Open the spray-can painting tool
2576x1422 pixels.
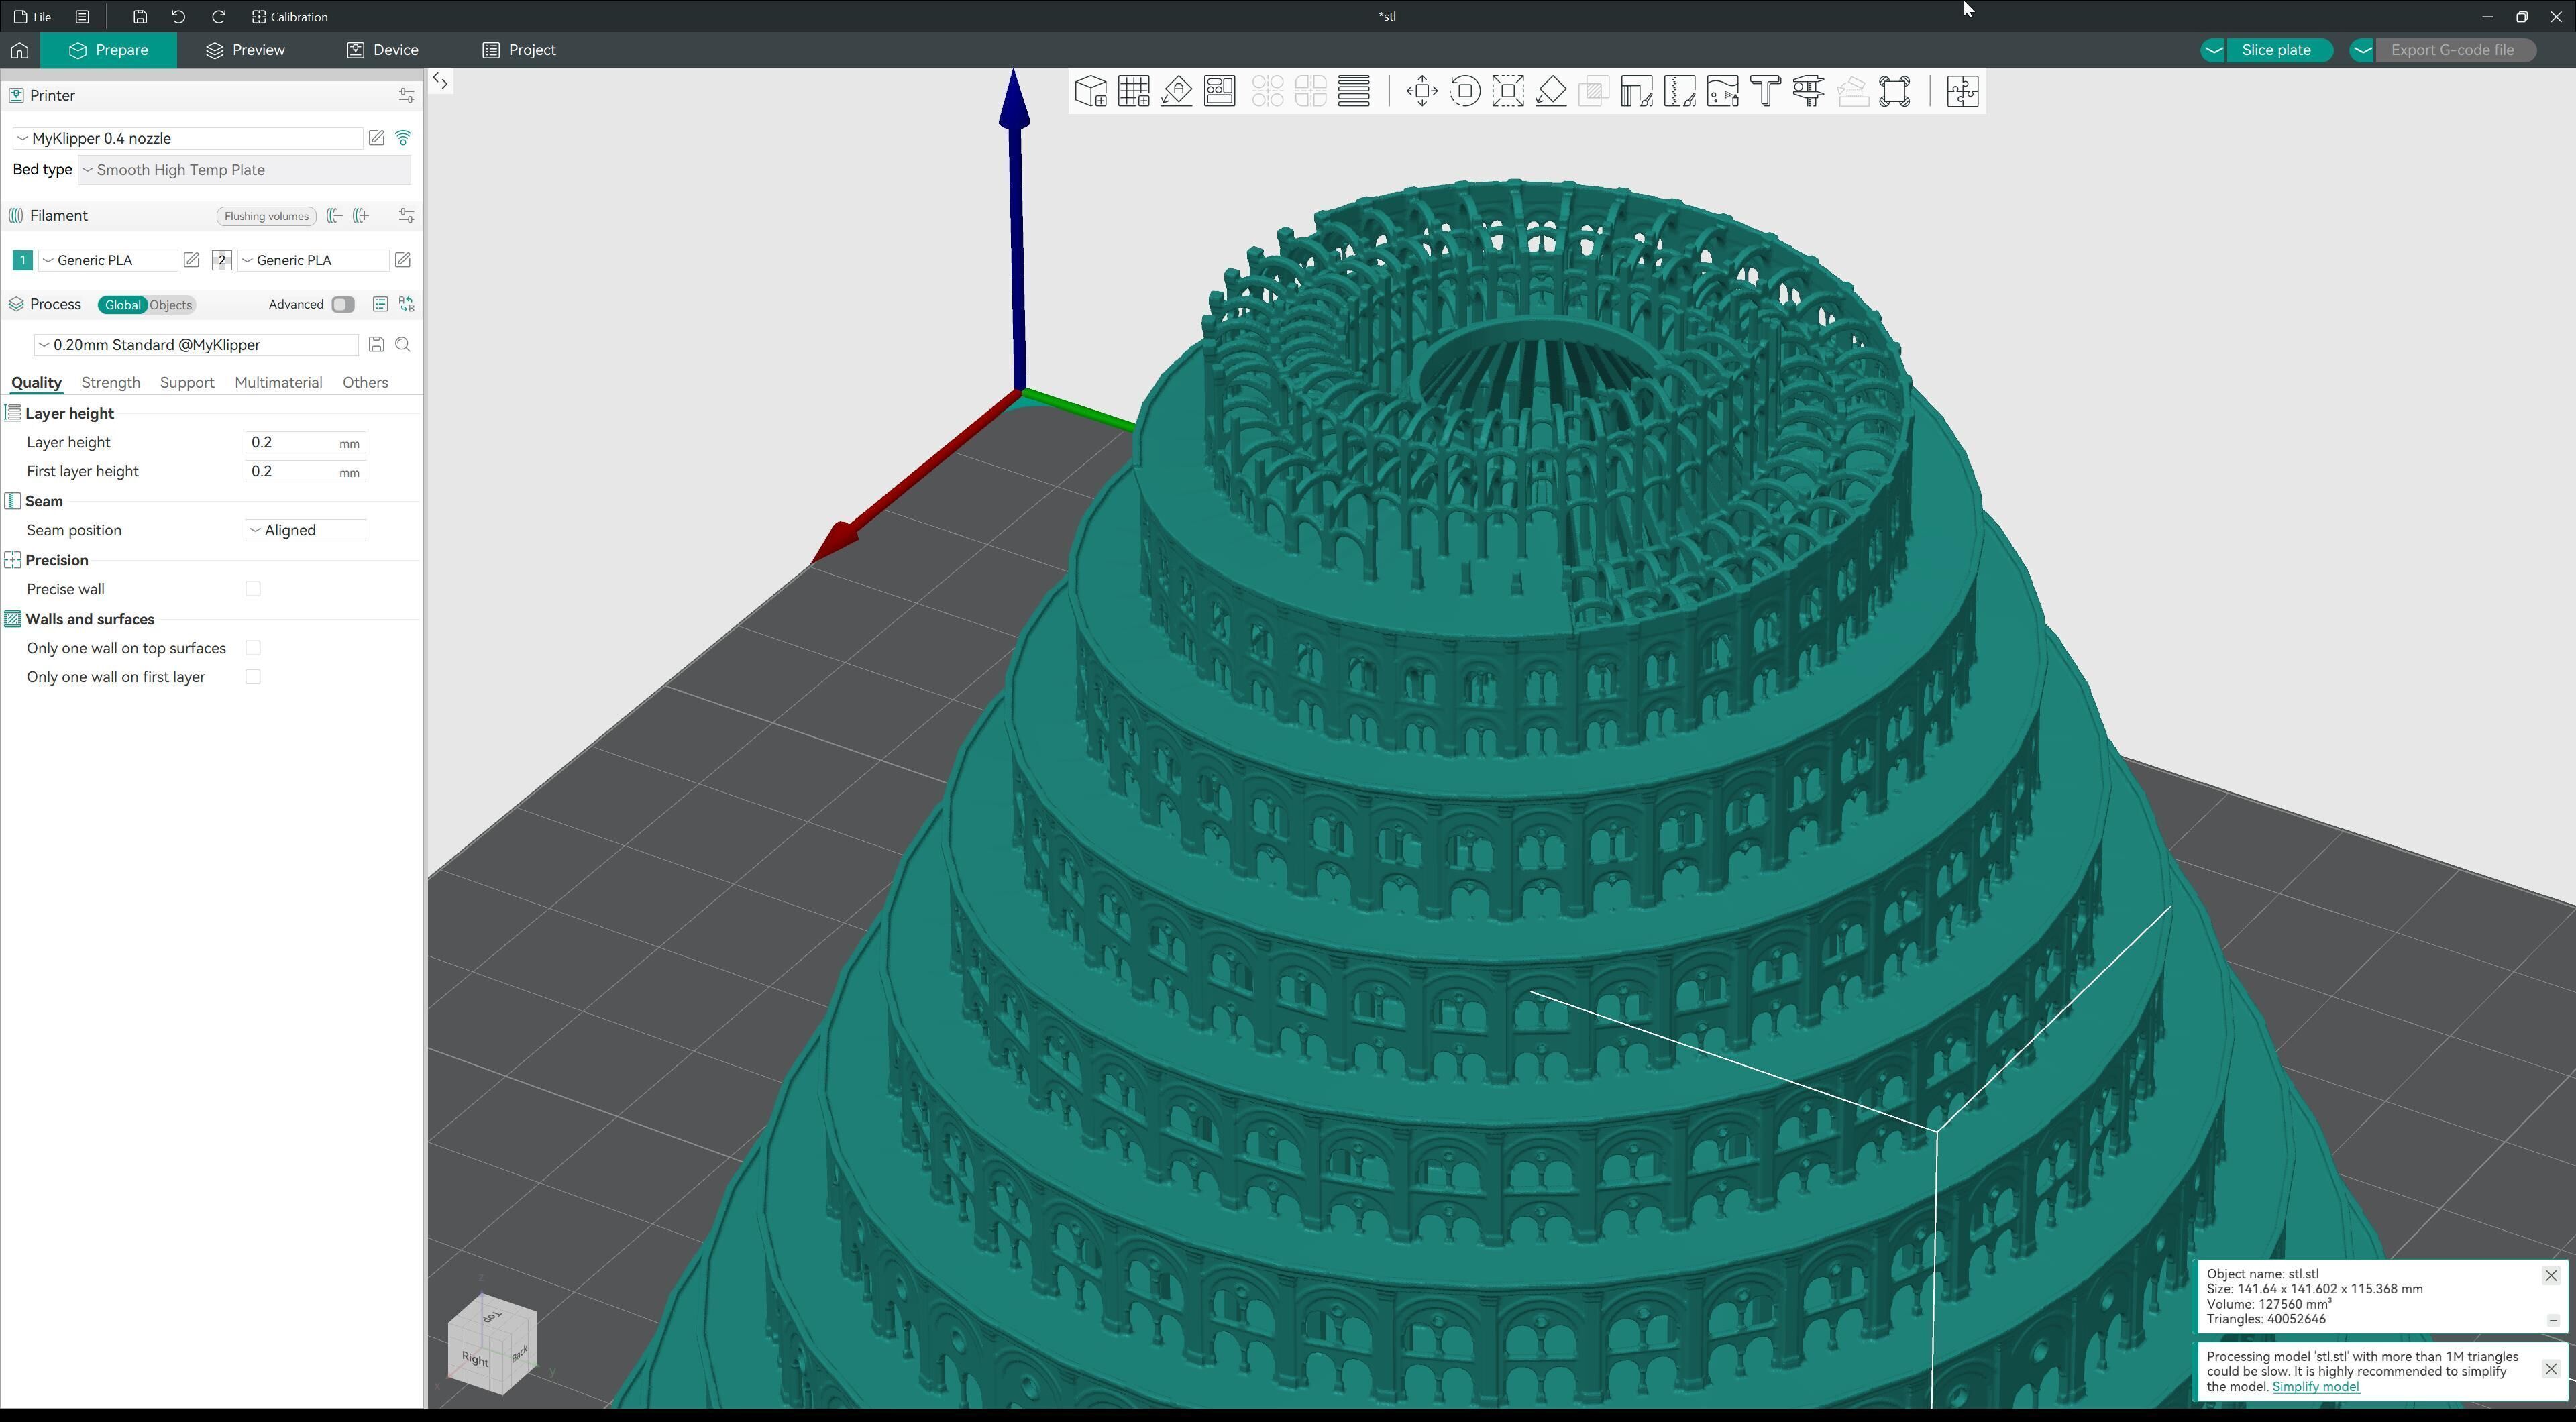1722,91
